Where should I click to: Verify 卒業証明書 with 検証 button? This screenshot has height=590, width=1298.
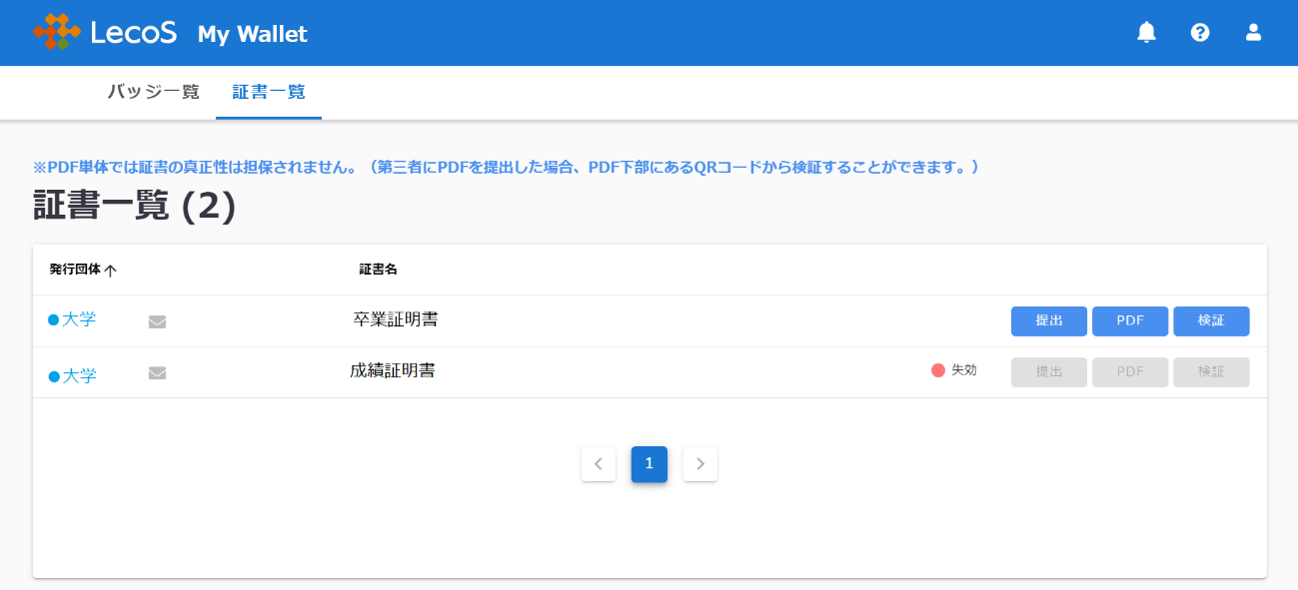1211,321
